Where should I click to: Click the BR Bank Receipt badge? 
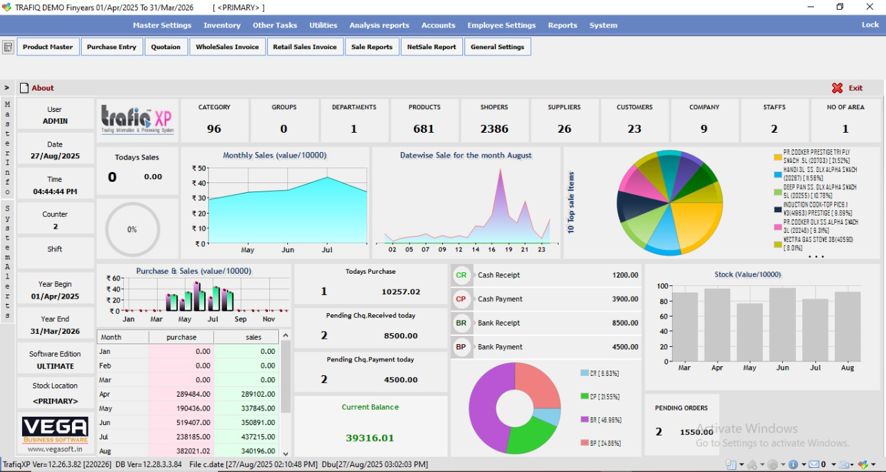pos(461,323)
